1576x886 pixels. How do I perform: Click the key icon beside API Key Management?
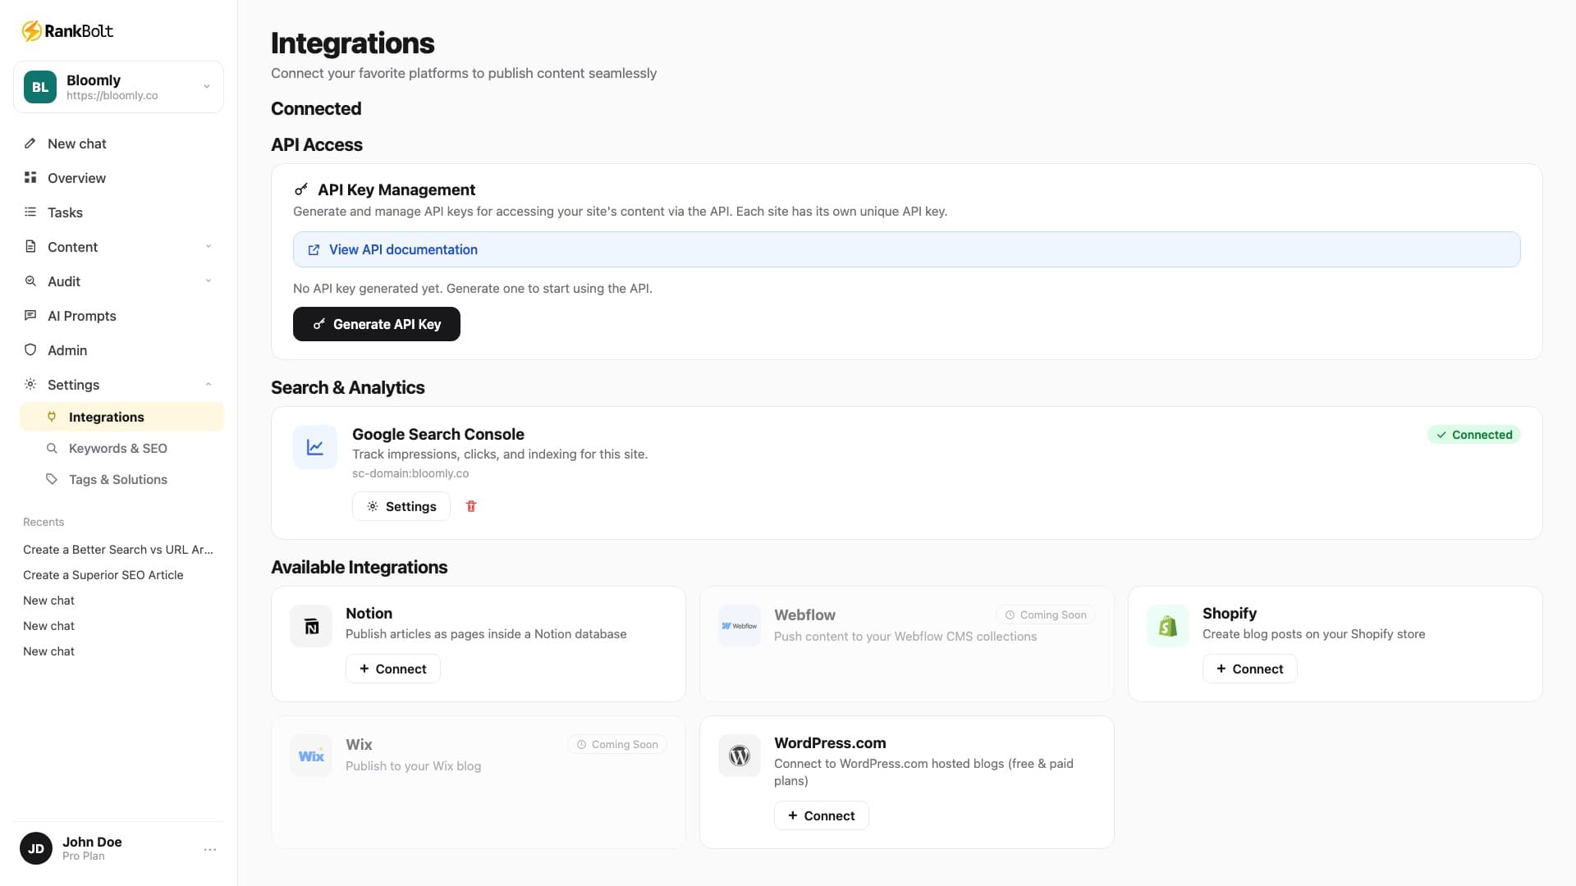tap(301, 190)
